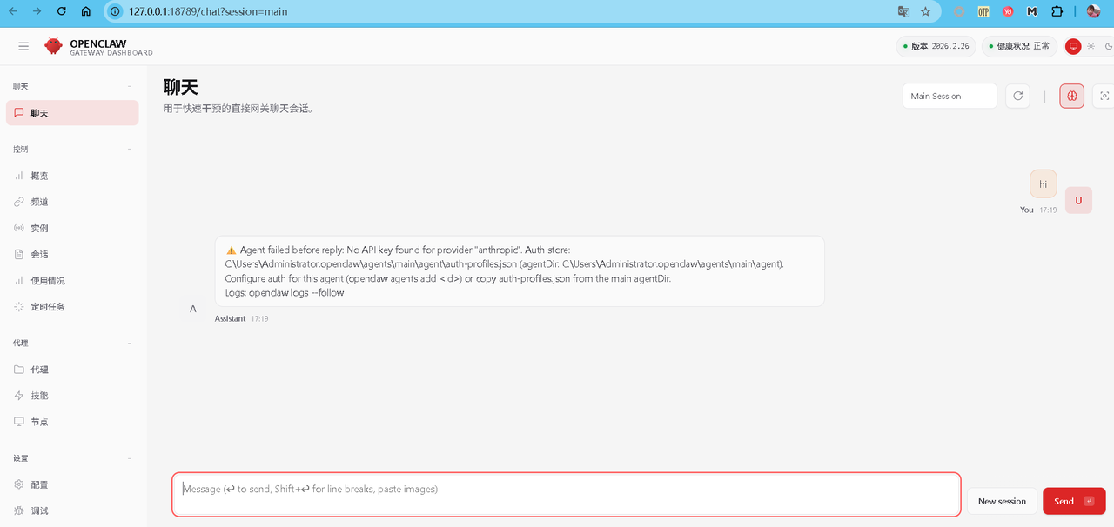Collapse the 控制 sidebar section
This screenshot has width=1114, height=527.
point(72,149)
